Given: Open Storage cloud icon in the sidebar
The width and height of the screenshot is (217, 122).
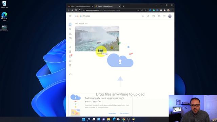Looking at the screenshot, I should click(x=70, y=75).
